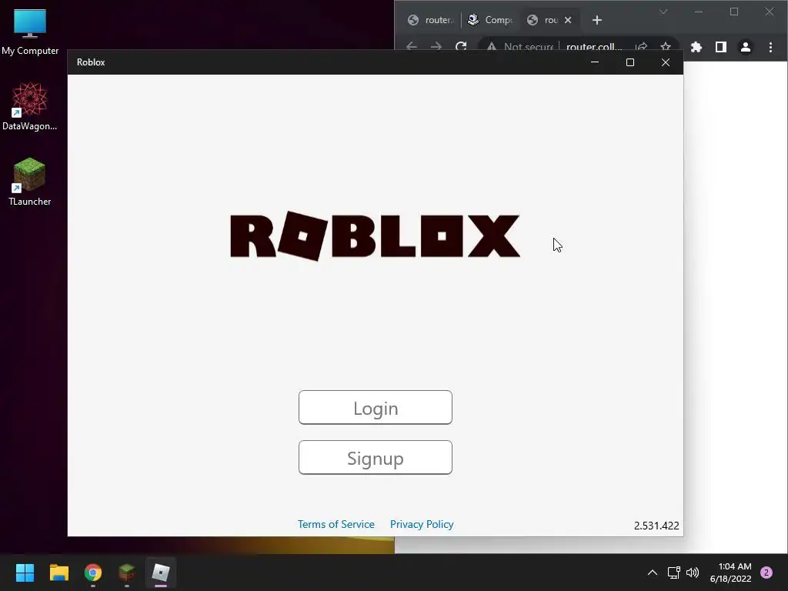Open My Computer desktop icon

click(x=30, y=32)
